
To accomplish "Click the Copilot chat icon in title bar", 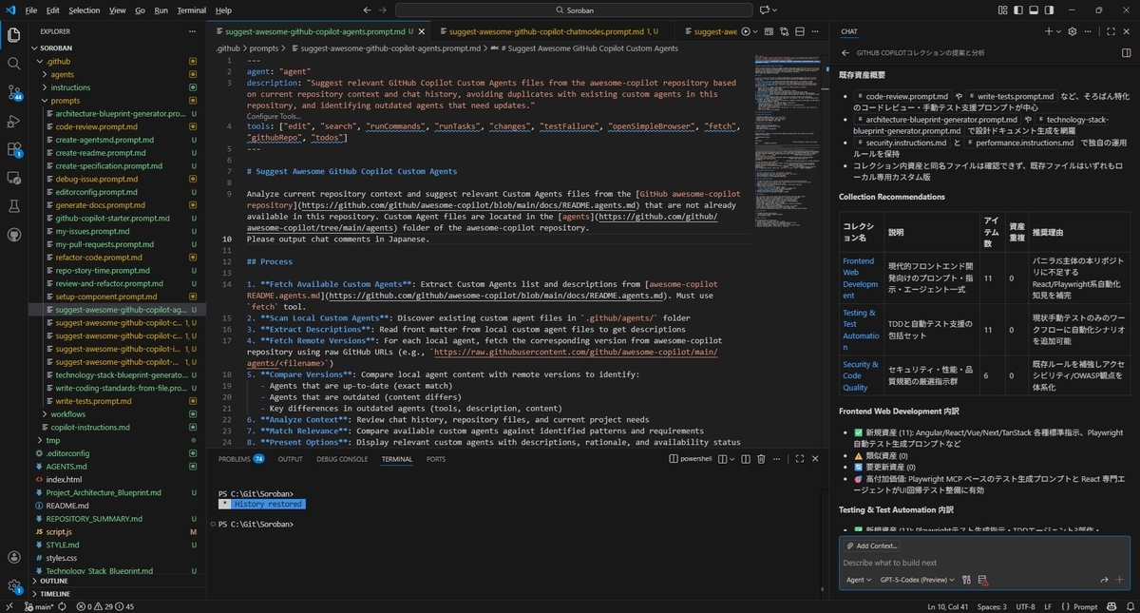I will click(764, 10).
